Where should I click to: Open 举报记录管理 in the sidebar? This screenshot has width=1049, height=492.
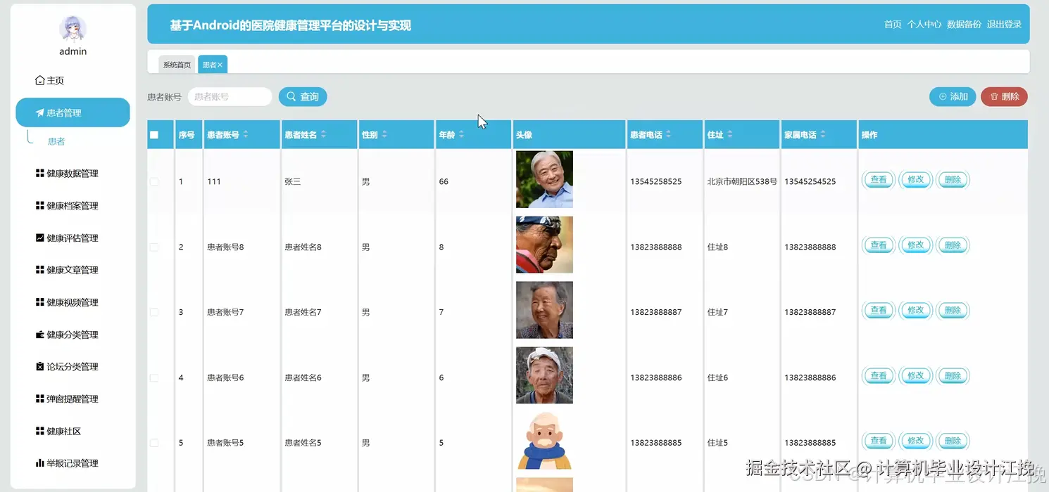tap(73, 462)
